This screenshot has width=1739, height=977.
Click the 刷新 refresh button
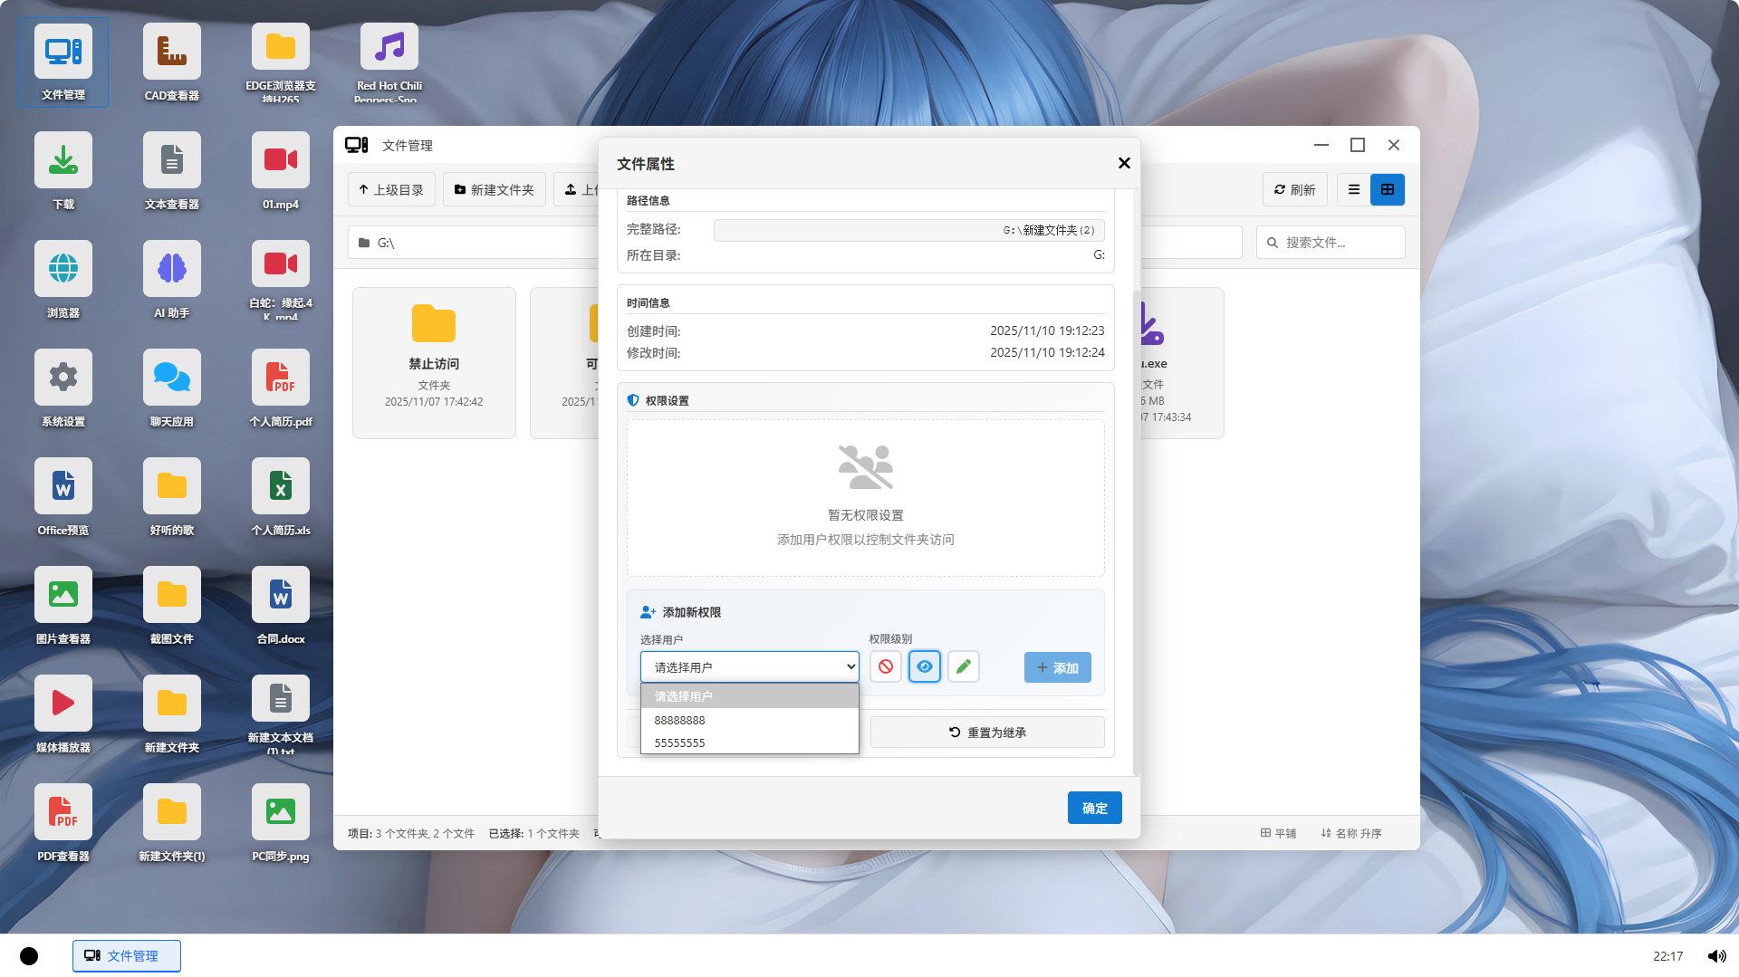1295,190
